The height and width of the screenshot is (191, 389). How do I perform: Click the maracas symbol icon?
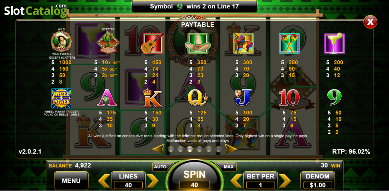click(x=289, y=43)
